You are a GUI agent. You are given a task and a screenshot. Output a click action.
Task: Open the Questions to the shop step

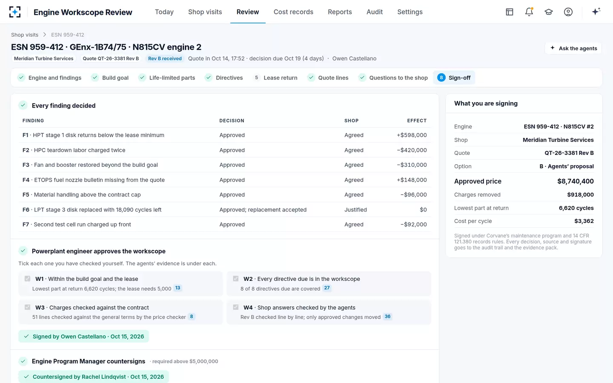[393, 77]
